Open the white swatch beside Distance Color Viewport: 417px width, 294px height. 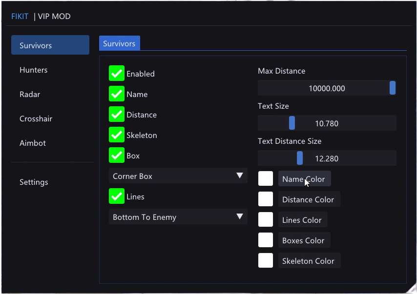(x=266, y=199)
